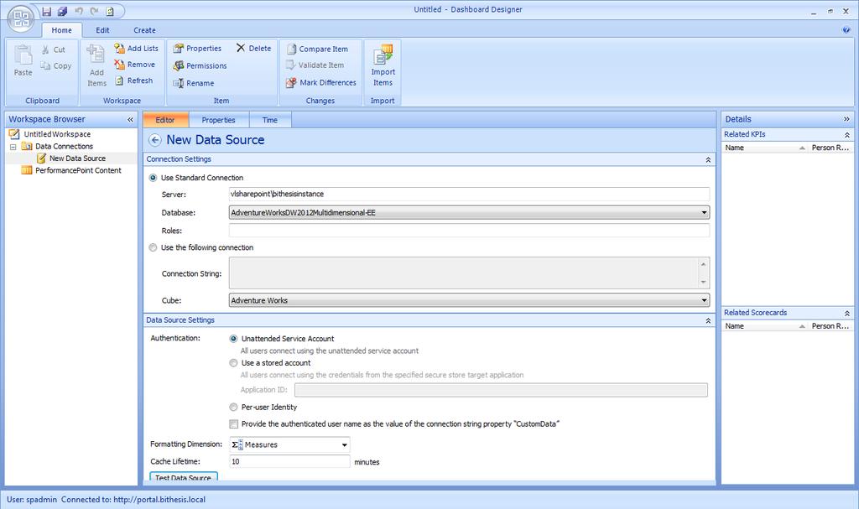Click Remove in Workspace group
859x509 pixels.
135,65
